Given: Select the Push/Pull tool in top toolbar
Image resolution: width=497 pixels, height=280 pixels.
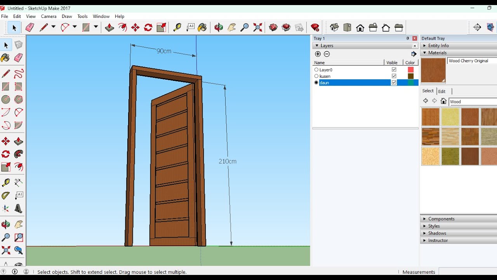Looking at the screenshot, I should [x=109, y=27].
